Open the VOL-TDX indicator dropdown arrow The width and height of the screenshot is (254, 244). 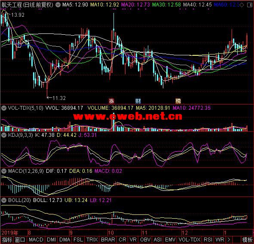4,108
